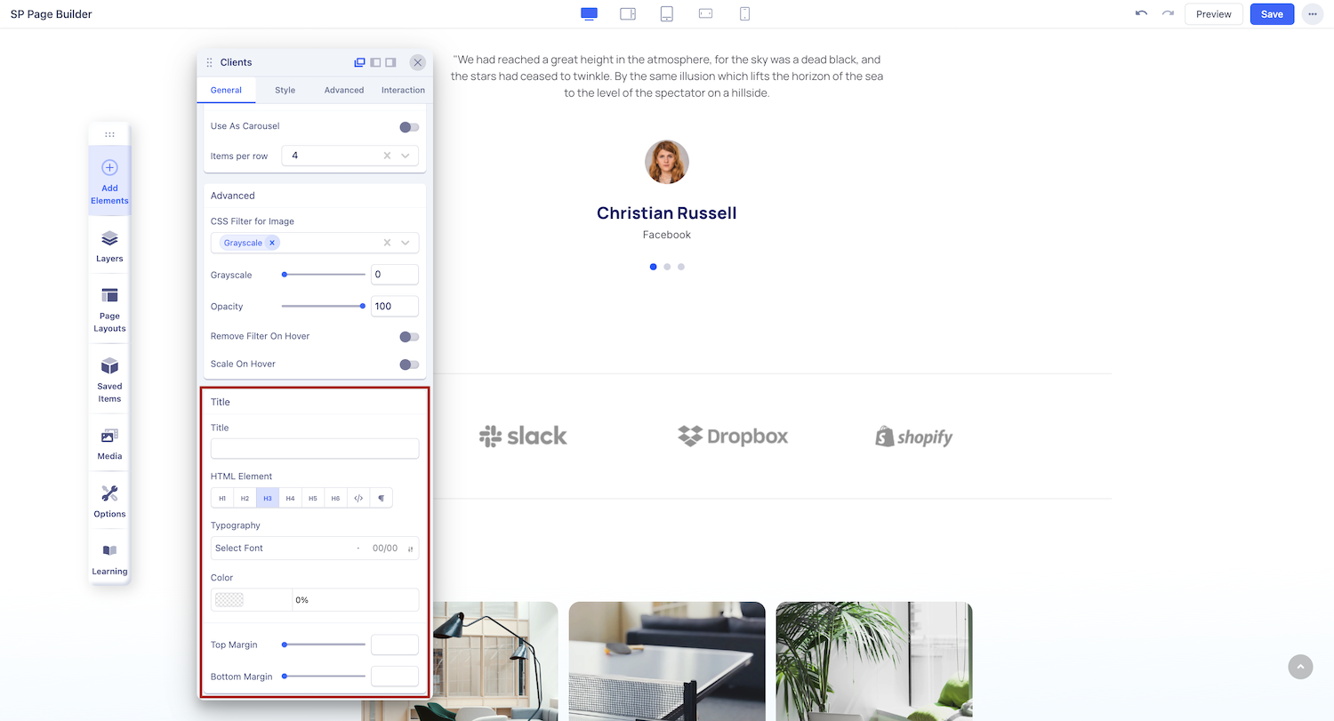
Task: Enable Remove Filter On Hover
Action: point(409,337)
